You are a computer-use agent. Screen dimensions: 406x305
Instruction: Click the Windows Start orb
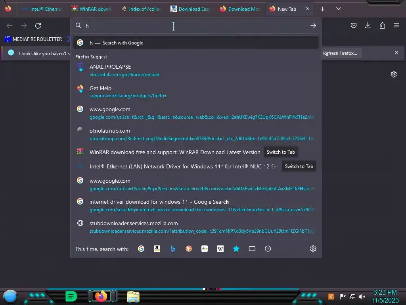point(10,296)
